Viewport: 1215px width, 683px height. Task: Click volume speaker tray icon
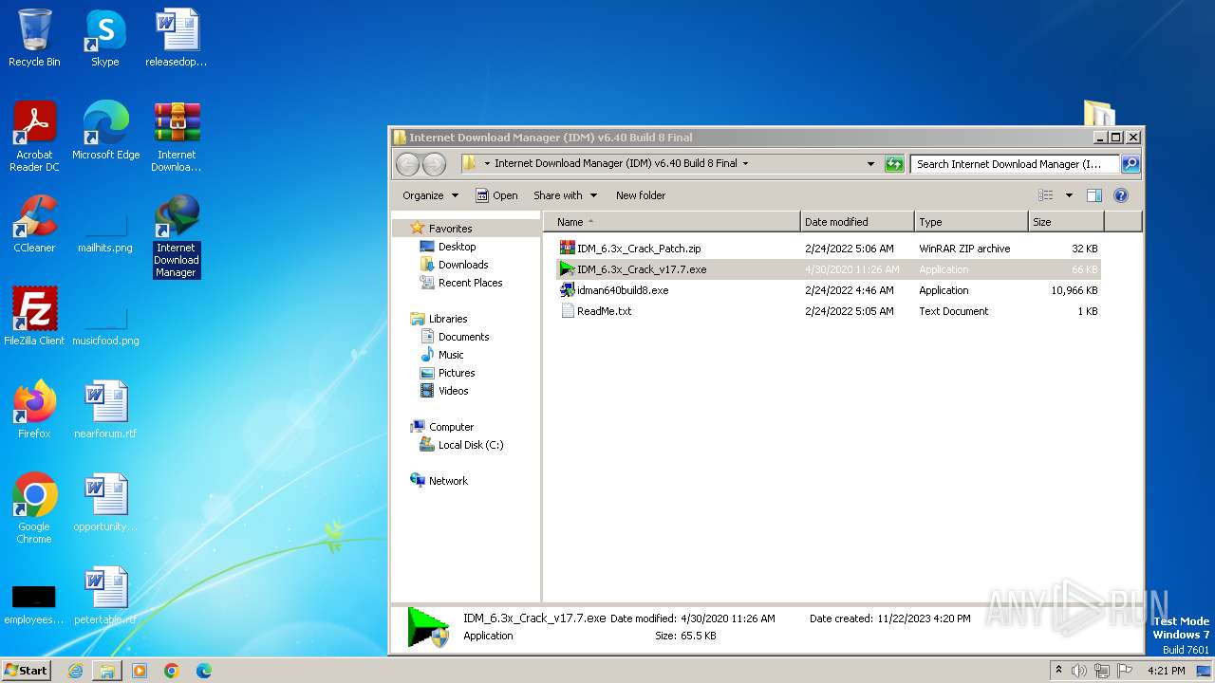pyautogui.click(x=1079, y=671)
